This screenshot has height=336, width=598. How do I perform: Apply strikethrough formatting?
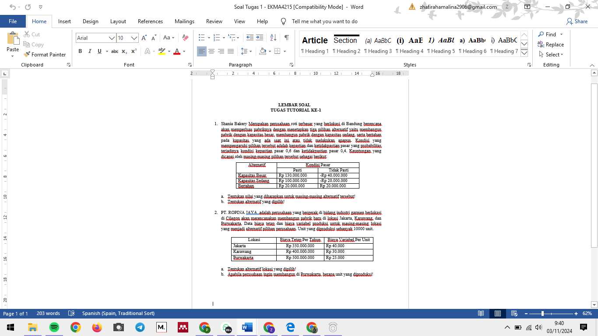click(115, 51)
